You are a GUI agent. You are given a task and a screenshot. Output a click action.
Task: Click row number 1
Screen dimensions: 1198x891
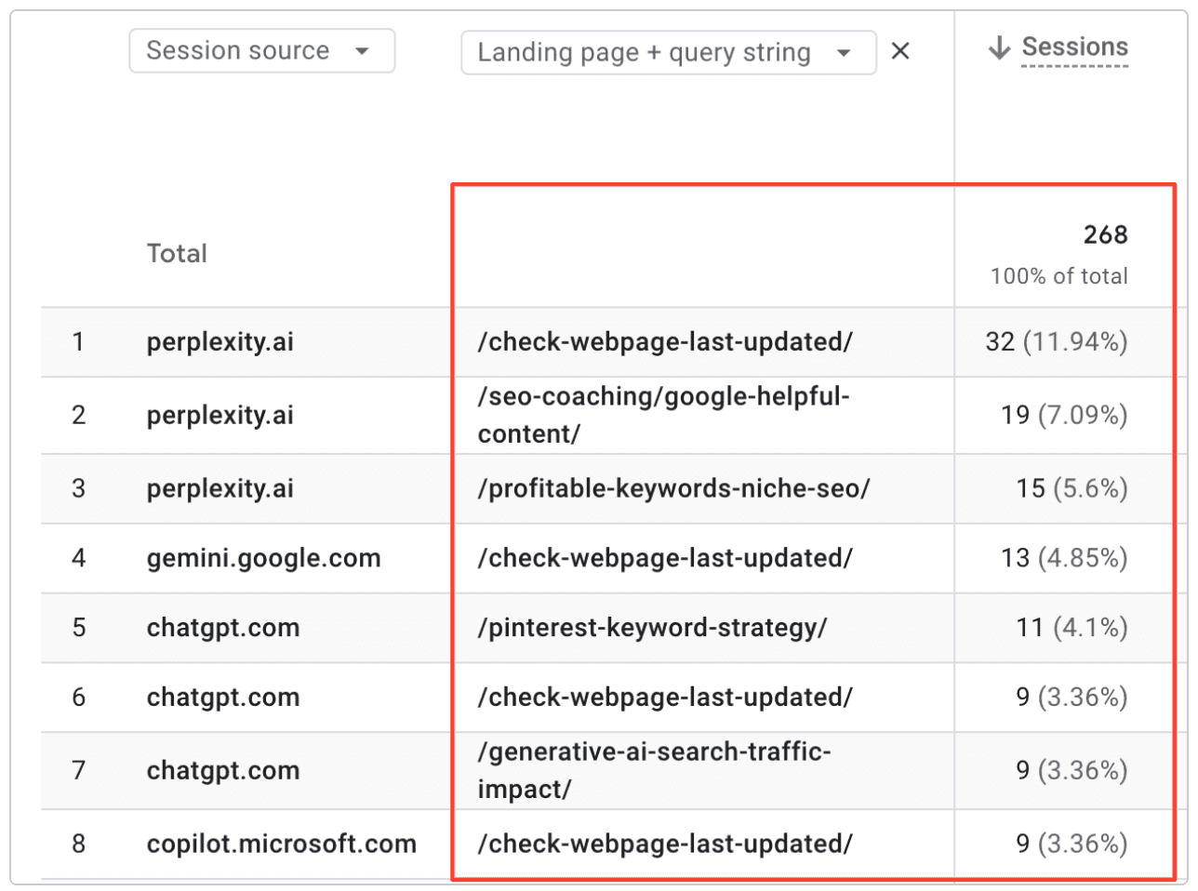tap(78, 341)
